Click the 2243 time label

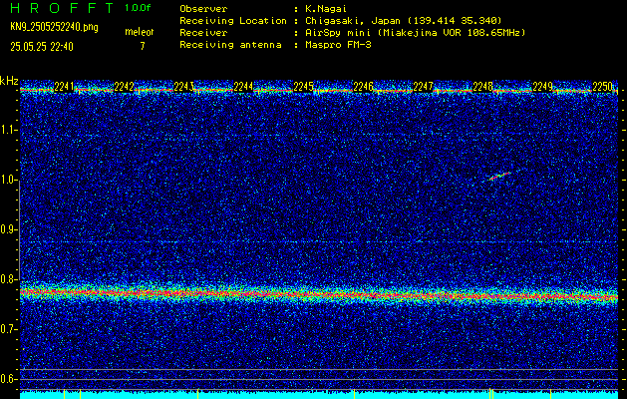click(184, 87)
